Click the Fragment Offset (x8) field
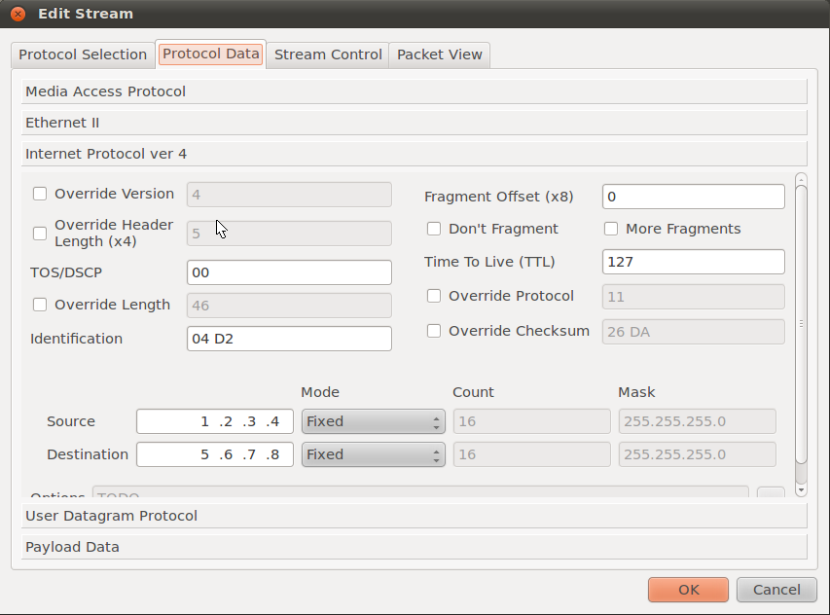The width and height of the screenshot is (830, 615). point(694,197)
